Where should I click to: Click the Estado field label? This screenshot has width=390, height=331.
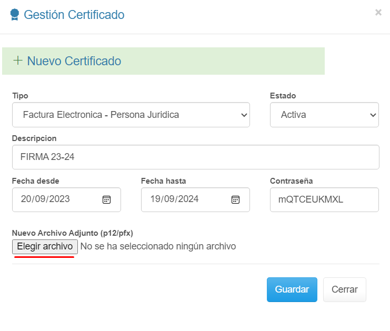(283, 96)
